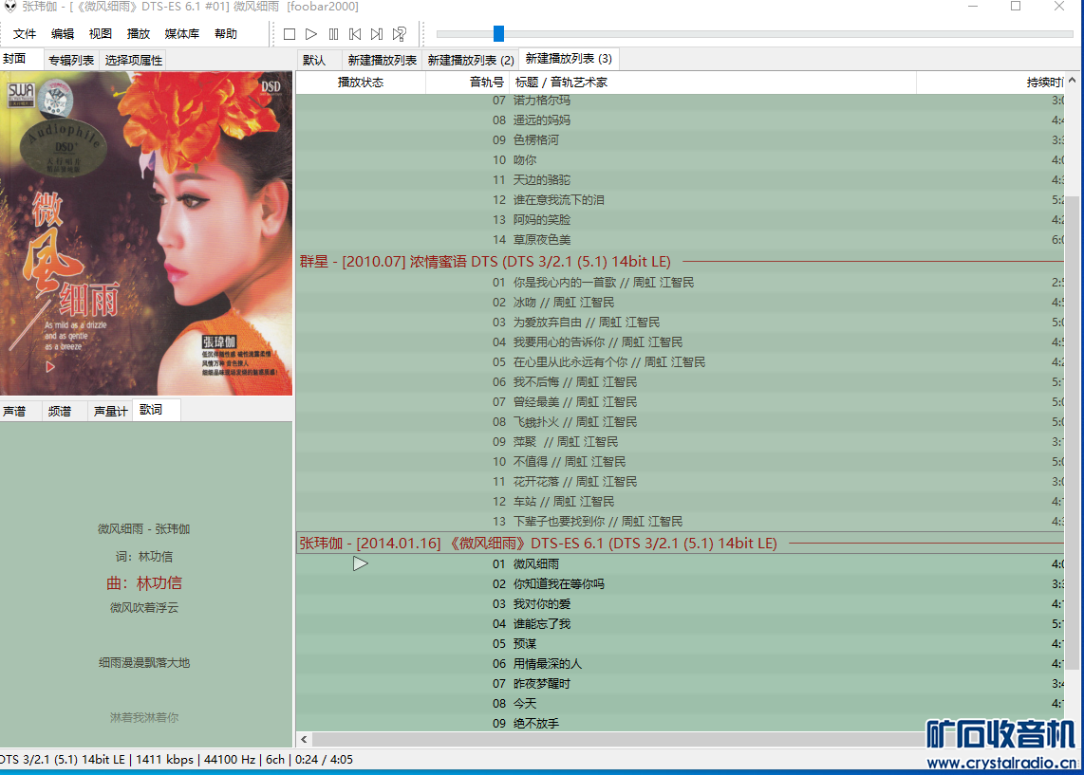Open the 播放 menu
This screenshot has height=775, width=1084.
point(139,34)
